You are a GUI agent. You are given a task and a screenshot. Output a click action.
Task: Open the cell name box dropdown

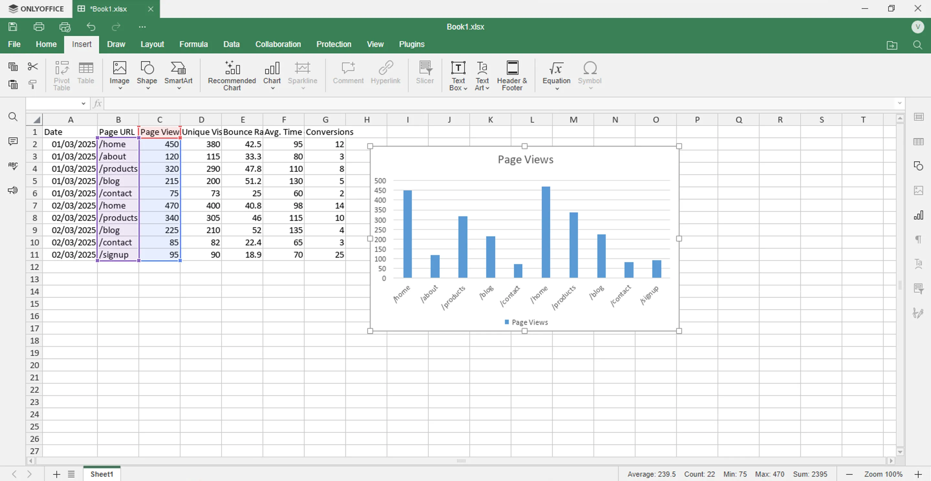pyautogui.click(x=83, y=104)
